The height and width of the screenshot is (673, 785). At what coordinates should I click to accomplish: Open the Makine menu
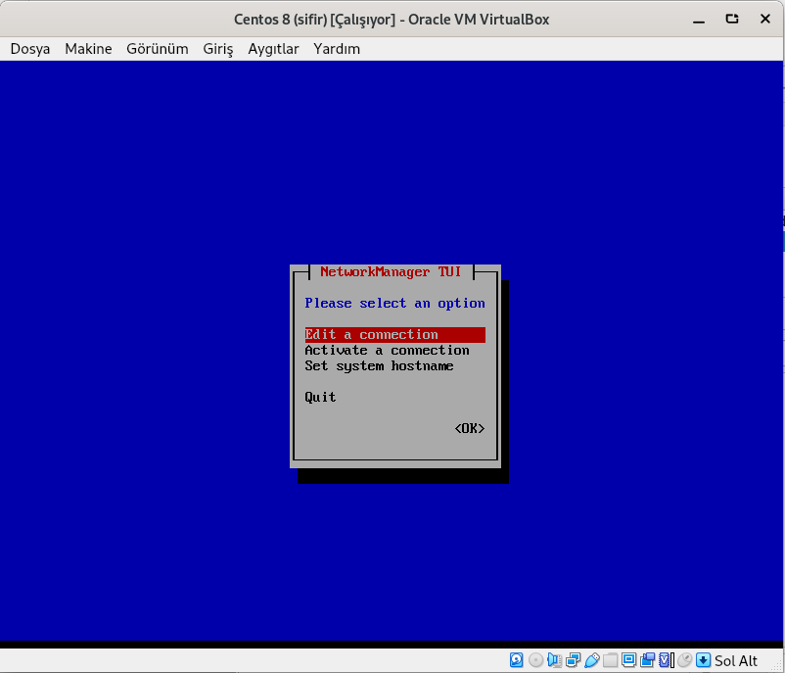(x=88, y=48)
